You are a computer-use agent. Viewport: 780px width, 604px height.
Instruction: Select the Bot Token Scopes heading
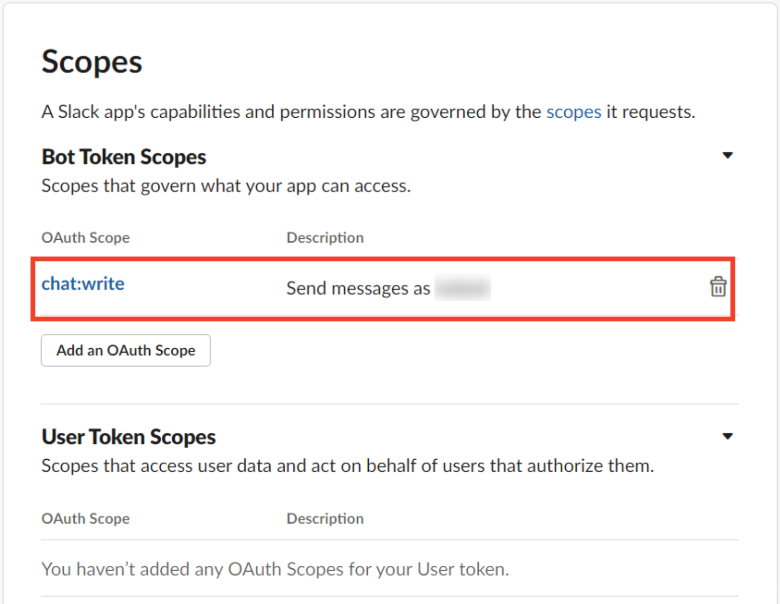[124, 157]
